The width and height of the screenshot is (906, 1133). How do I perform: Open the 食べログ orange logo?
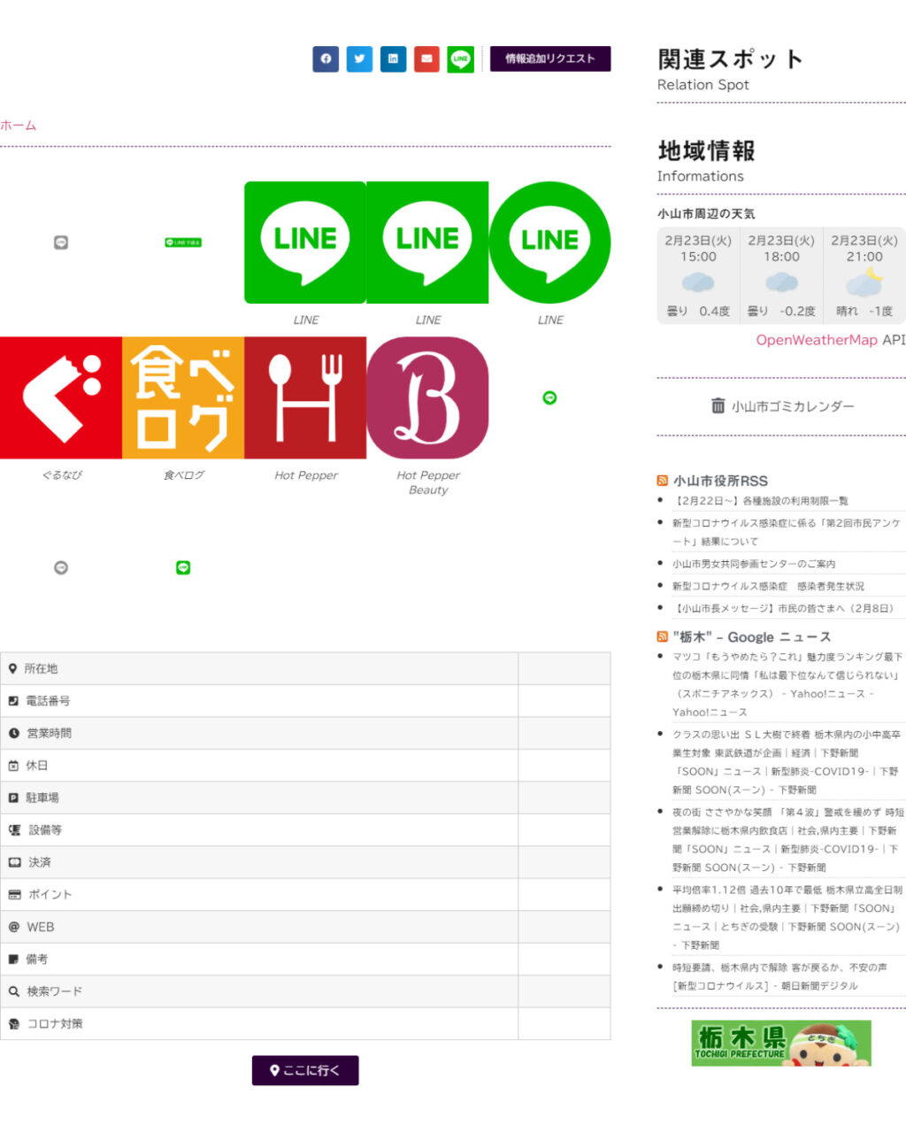(x=183, y=397)
